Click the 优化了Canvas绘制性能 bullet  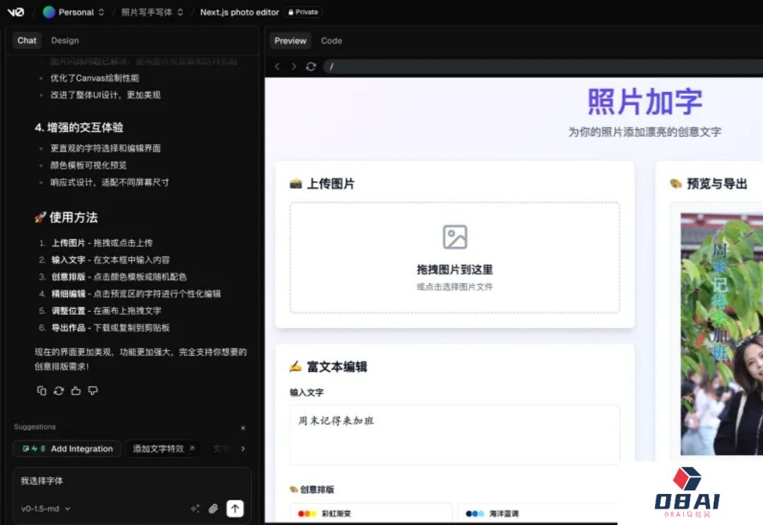pos(95,78)
